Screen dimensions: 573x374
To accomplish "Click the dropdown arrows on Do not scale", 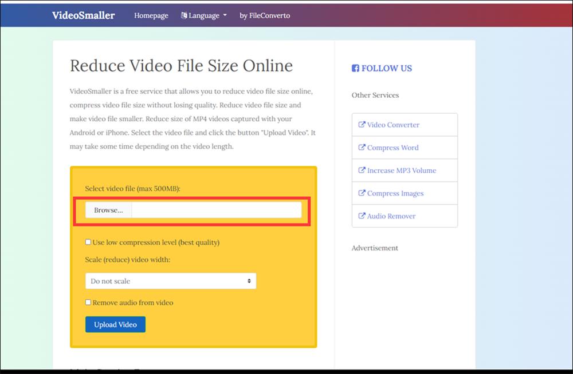I will click(x=249, y=281).
